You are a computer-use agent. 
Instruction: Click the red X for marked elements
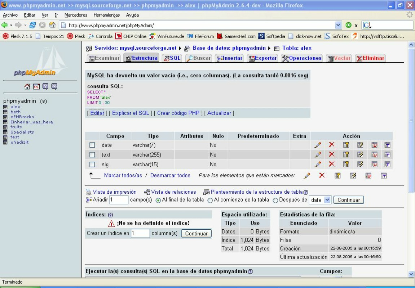[x=322, y=175]
